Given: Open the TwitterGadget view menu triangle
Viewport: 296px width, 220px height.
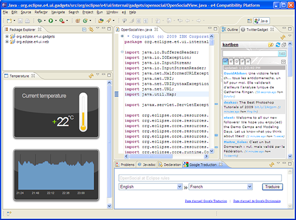Looking at the screenshot, I should pos(290,35).
